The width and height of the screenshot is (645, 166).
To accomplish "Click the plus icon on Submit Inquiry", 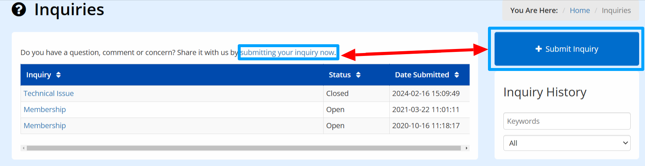I will pyautogui.click(x=539, y=49).
